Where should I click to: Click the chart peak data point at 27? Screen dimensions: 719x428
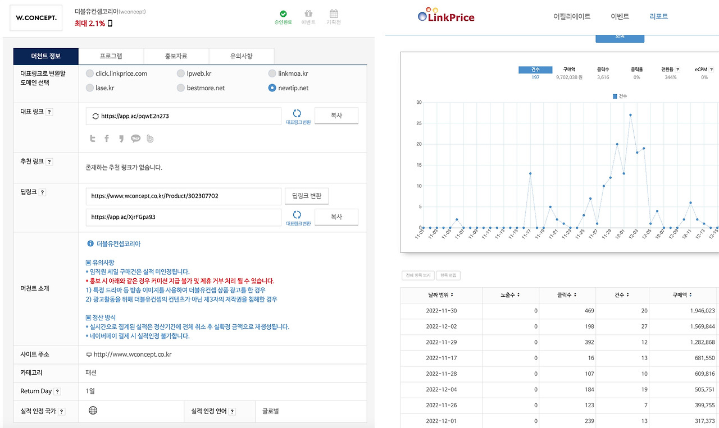pyautogui.click(x=630, y=115)
